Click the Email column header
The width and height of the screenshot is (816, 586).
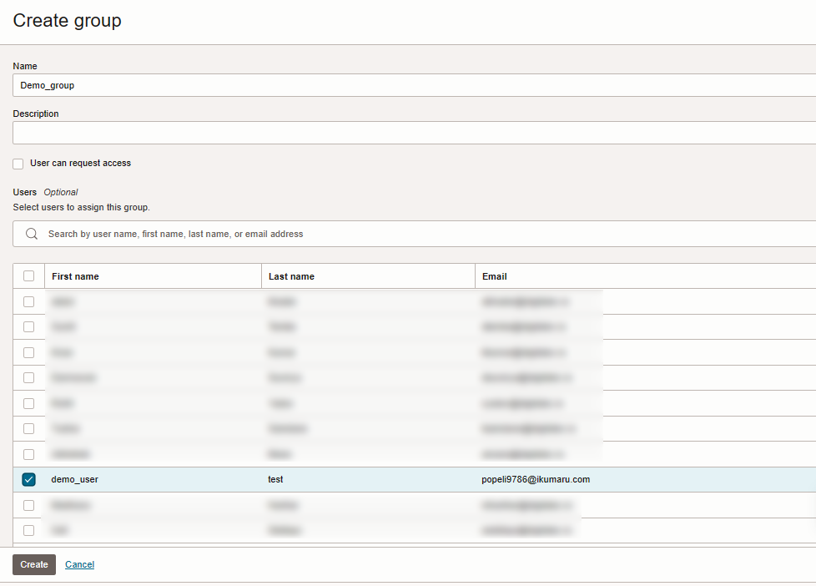coord(495,276)
